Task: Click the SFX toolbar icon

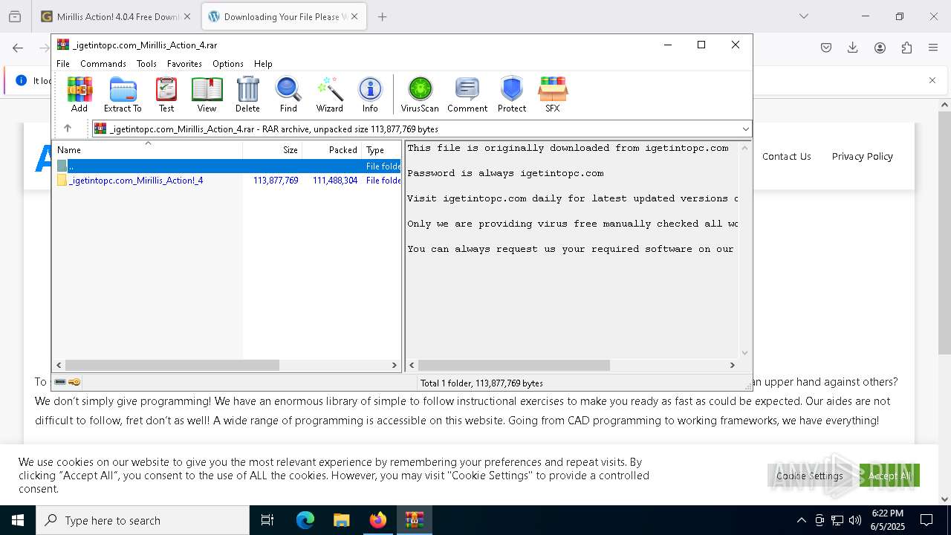Action: click(553, 94)
